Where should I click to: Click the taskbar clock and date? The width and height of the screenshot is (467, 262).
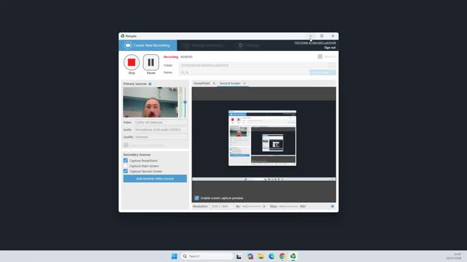[454, 256]
